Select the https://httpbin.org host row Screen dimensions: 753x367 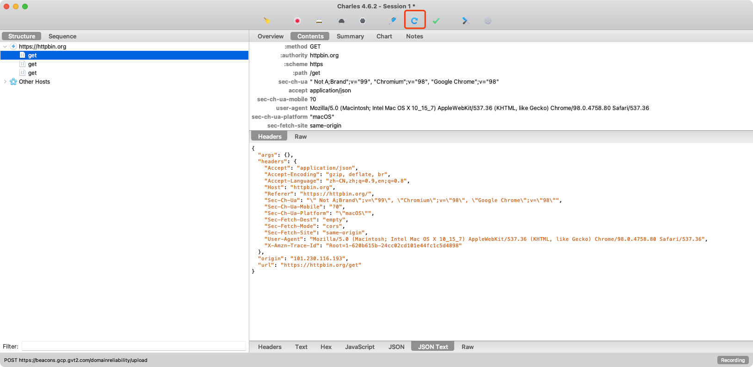pyautogui.click(x=124, y=46)
